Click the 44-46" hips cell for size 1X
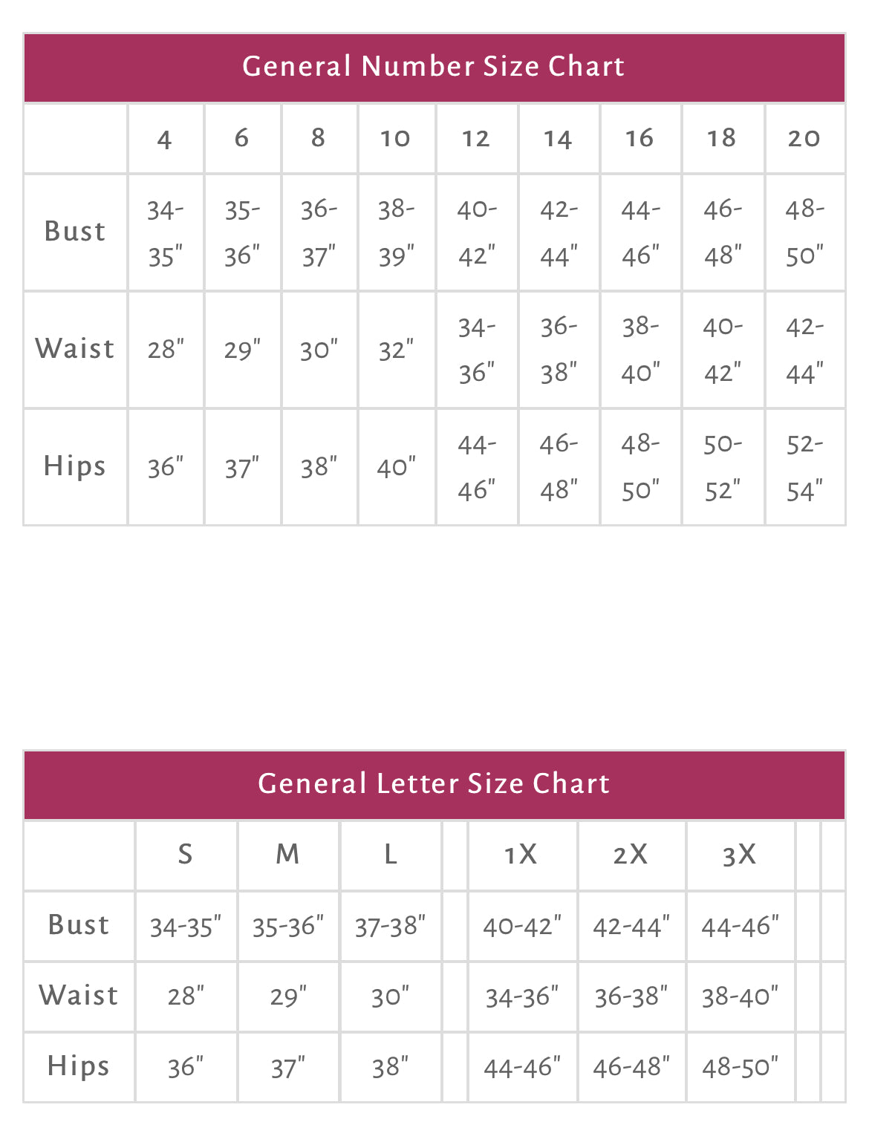869x1142 pixels. pyautogui.click(x=522, y=1068)
